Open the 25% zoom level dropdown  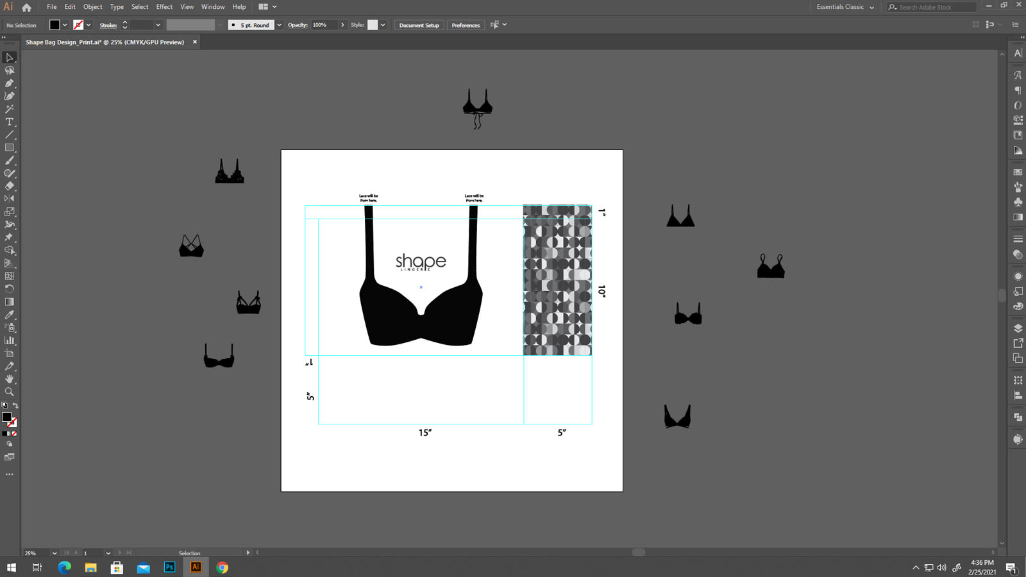click(x=55, y=553)
